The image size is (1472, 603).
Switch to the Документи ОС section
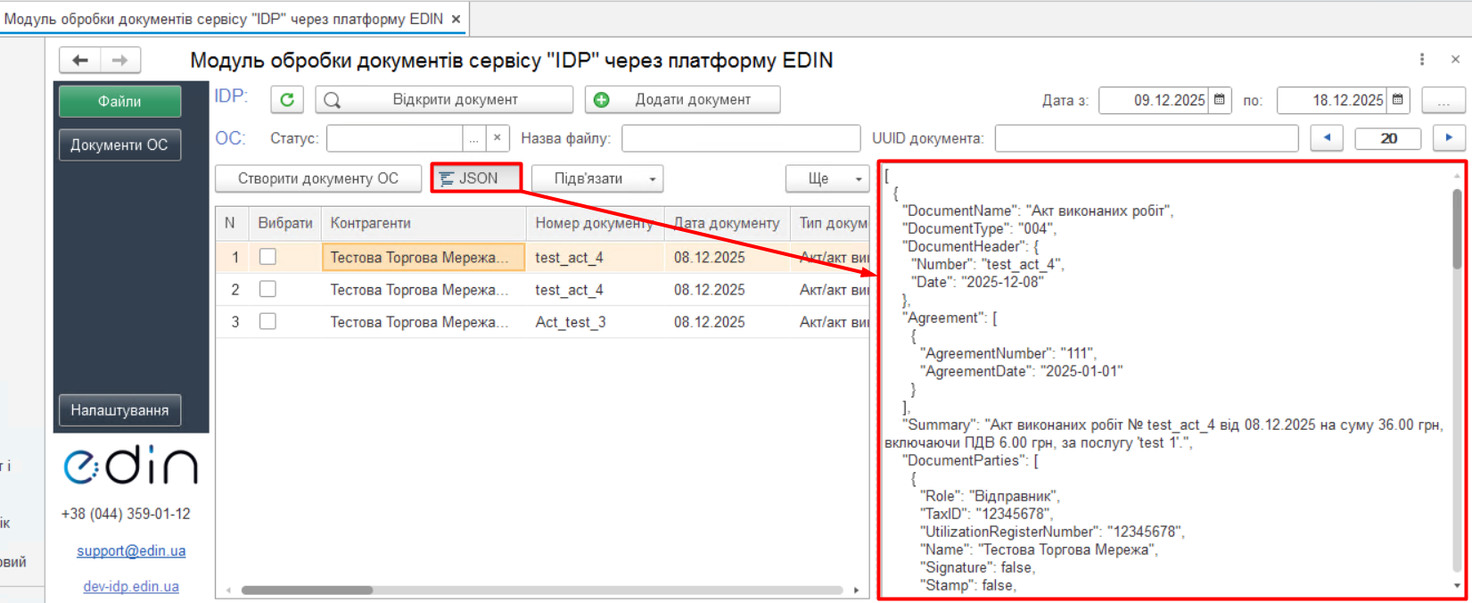(119, 145)
